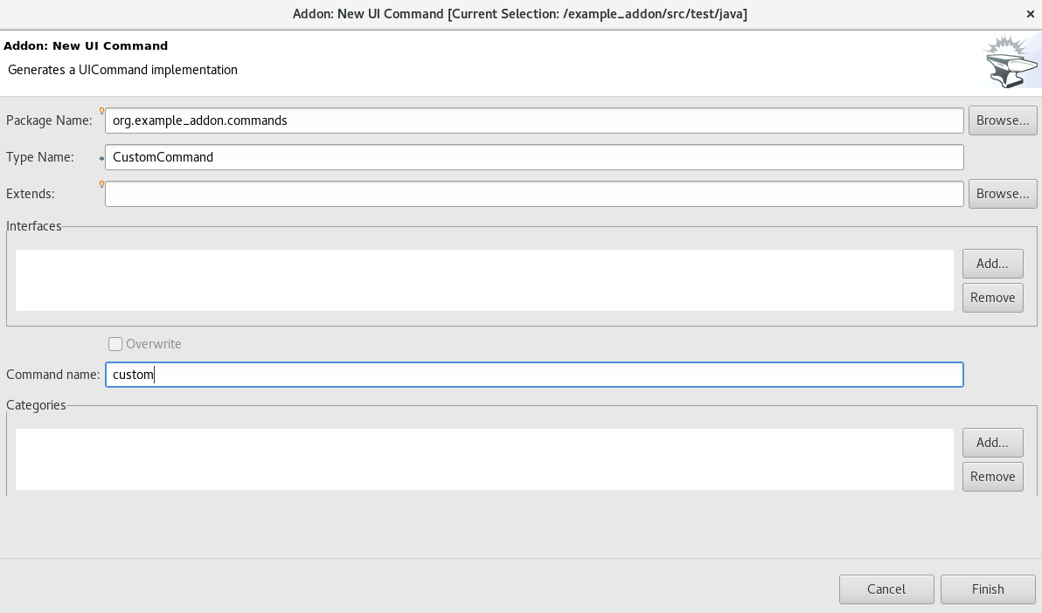Click the dialog title bar text
Image resolution: width=1042 pixels, height=613 pixels.
pos(521,14)
